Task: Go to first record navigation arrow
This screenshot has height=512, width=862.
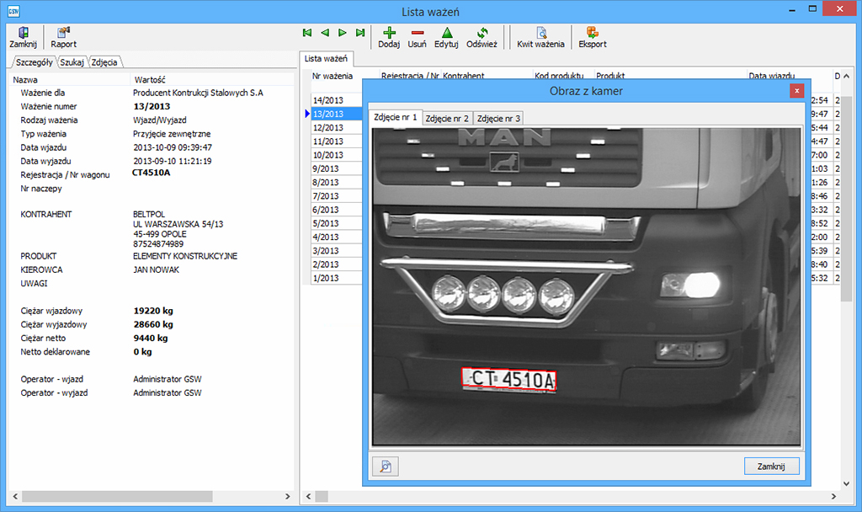Action: coord(307,33)
